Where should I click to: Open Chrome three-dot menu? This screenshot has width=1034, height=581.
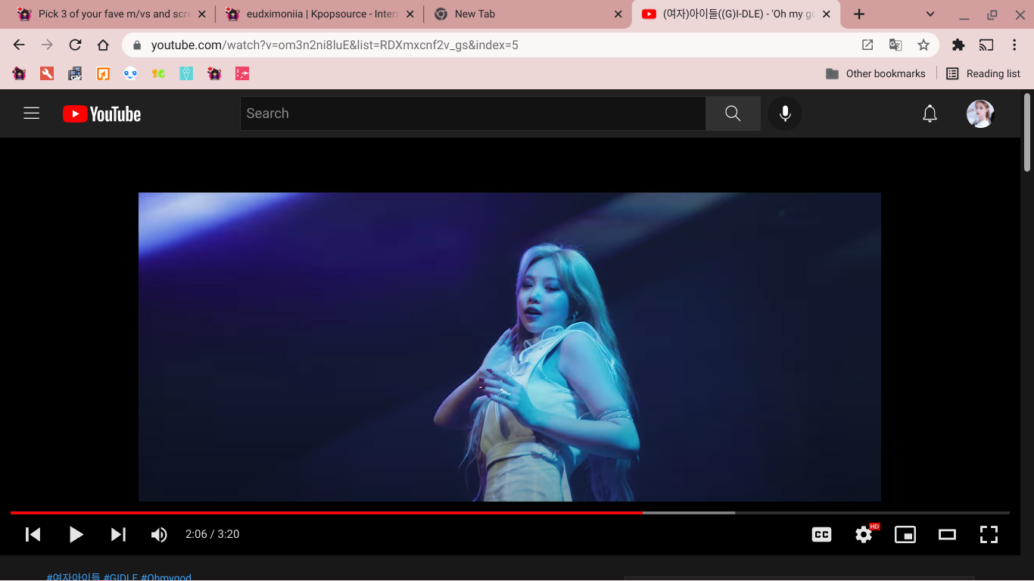pos(1014,45)
